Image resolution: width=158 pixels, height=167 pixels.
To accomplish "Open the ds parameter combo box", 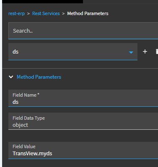I will (x=73, y=51).
